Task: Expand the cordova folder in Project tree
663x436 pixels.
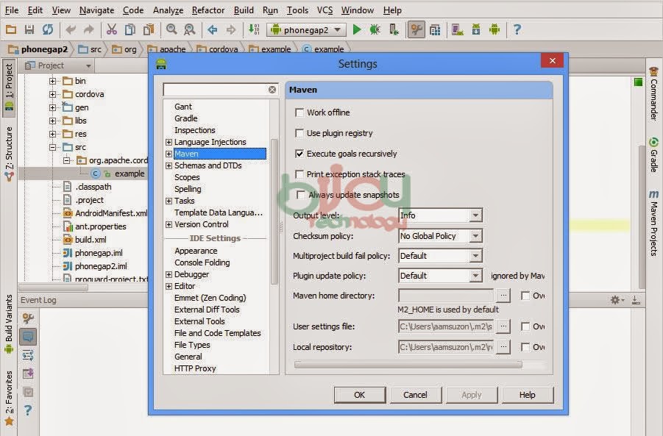Action: 52,94
